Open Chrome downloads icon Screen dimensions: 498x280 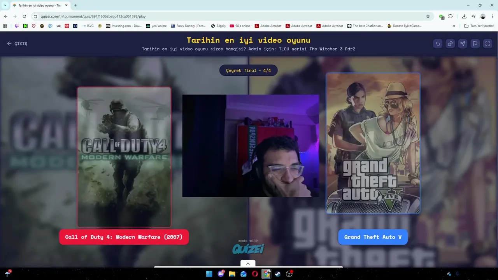(464, 16)
